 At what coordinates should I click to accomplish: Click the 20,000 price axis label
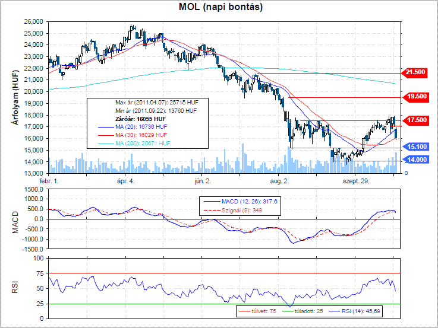pyautogui.click(x=33, y=91)
